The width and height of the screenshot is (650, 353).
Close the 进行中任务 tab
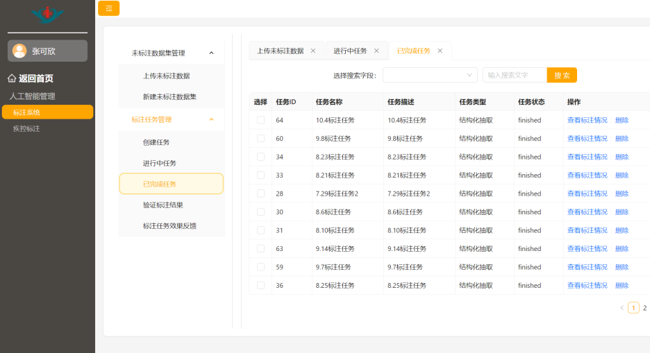376,51
